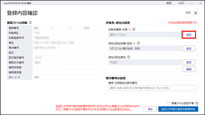This screenshot has height=115, width=205.
Task: Click the お客様名 row label
Action: (13, 33)
